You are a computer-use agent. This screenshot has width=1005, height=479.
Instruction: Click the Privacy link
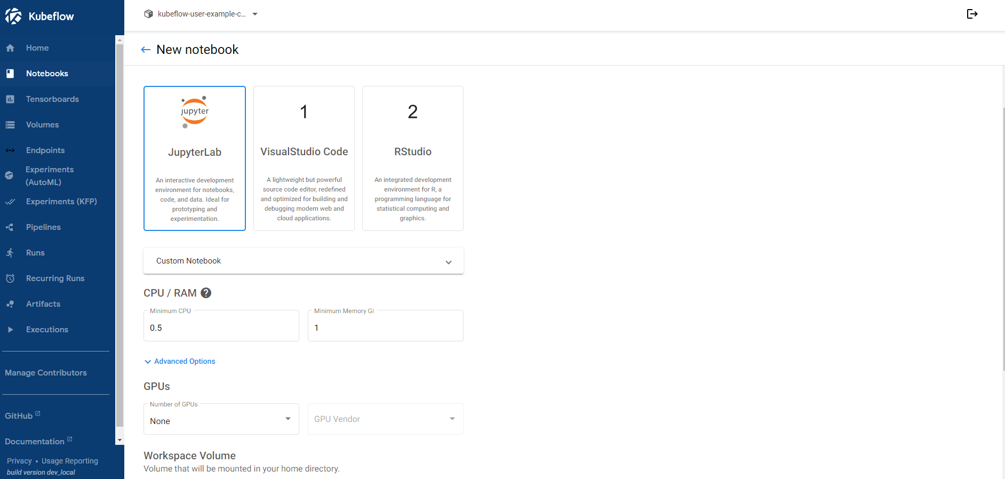pyautogui.click(x=19, y=461)
